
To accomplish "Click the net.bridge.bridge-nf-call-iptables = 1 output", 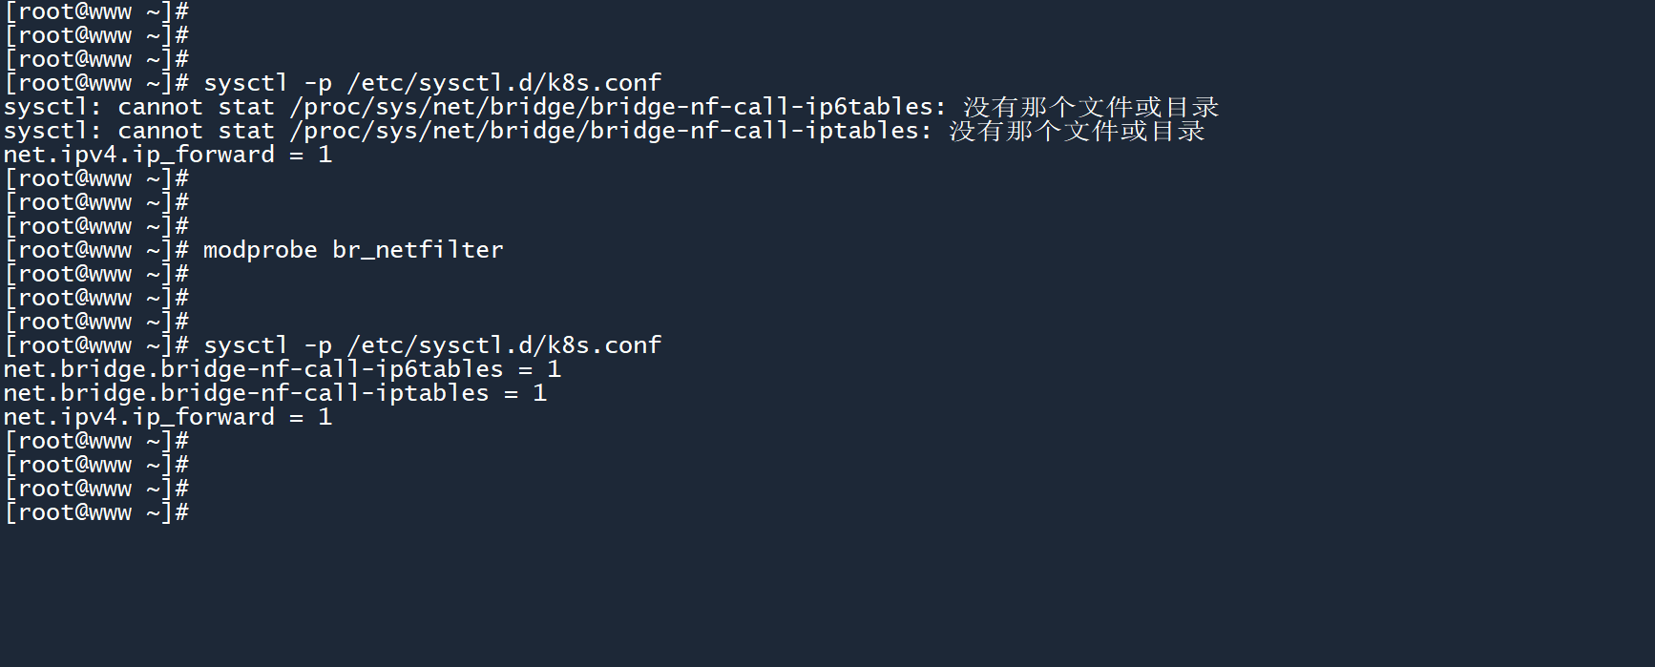I will (x=275, y=393).
